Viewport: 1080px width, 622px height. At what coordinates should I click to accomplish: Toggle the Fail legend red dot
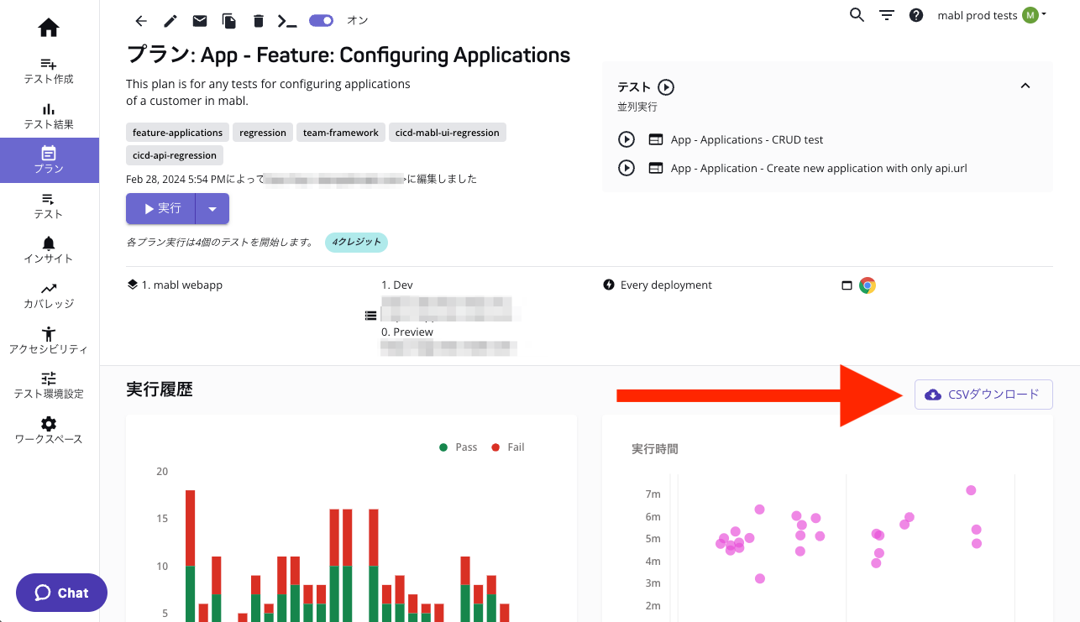click(495, 447)
